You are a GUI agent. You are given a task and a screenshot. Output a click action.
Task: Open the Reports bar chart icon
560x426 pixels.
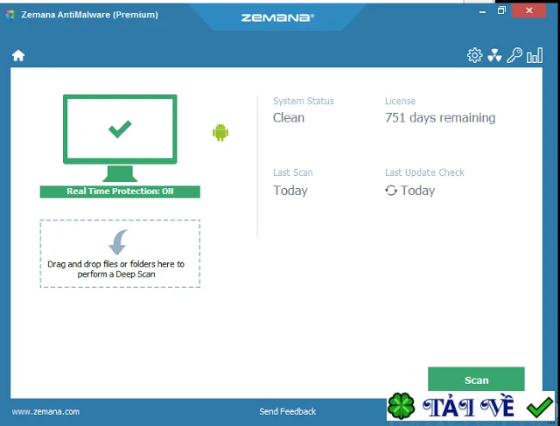tap(535, 55)
